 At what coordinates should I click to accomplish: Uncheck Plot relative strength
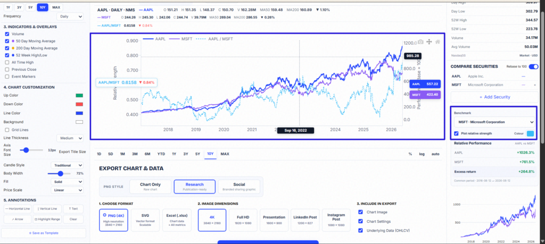point(456,133)
